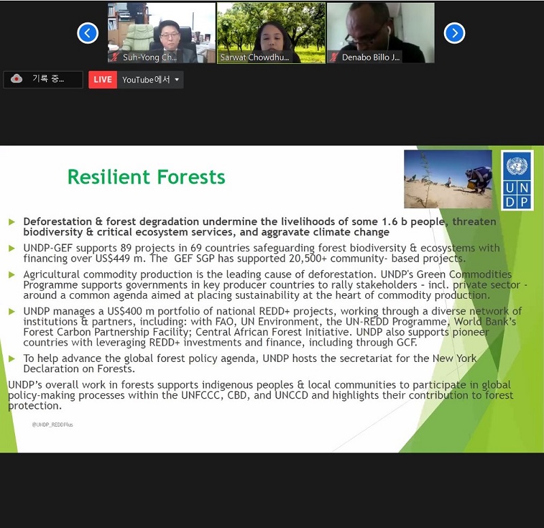The height and width of the screenshot is (528, 544).
Task: Click the text 'Declaration on Forests.'
Action: click(79, 369)
